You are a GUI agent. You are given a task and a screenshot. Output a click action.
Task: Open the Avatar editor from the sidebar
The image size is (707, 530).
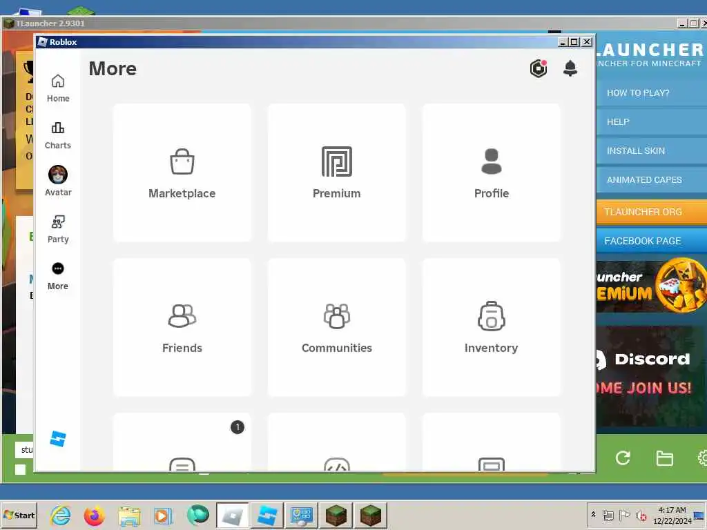coord(58,181)
